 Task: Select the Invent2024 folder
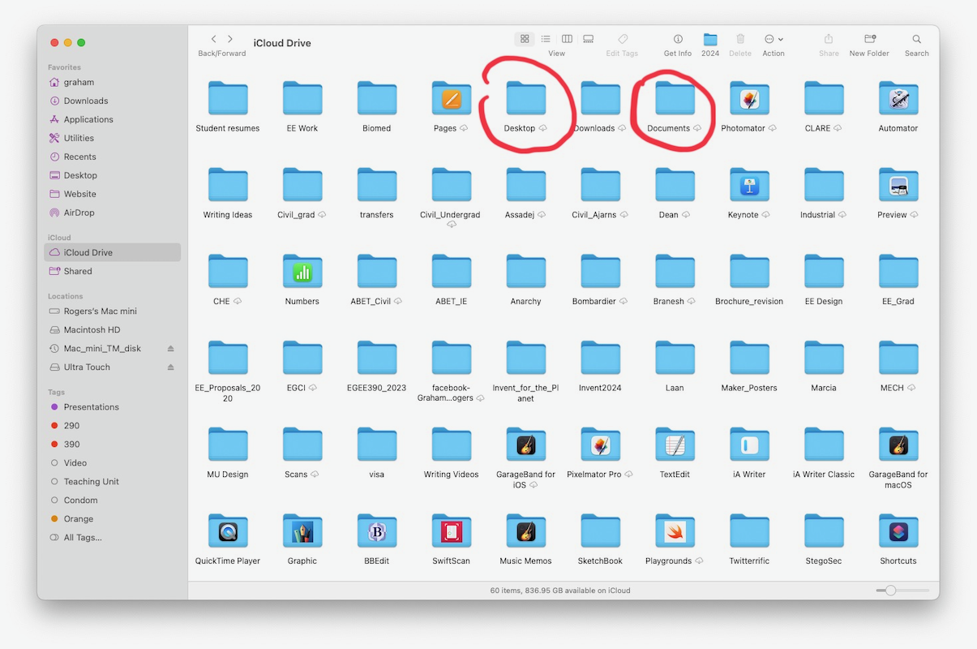[601, 359]
